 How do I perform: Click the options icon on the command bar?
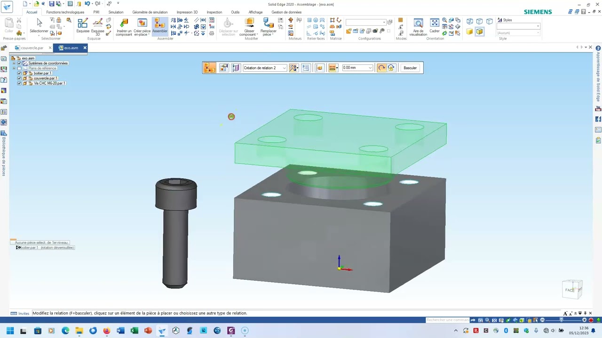point(223,68)
